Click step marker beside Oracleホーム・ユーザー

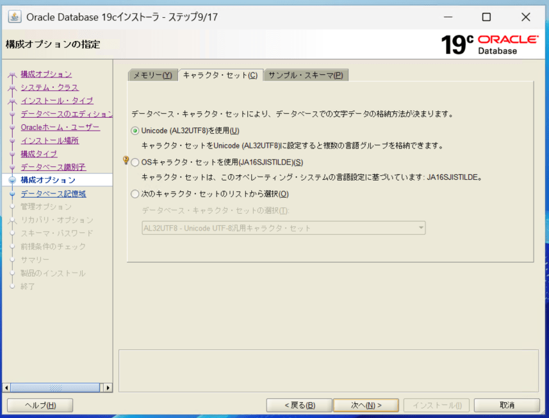click(12, 127)
